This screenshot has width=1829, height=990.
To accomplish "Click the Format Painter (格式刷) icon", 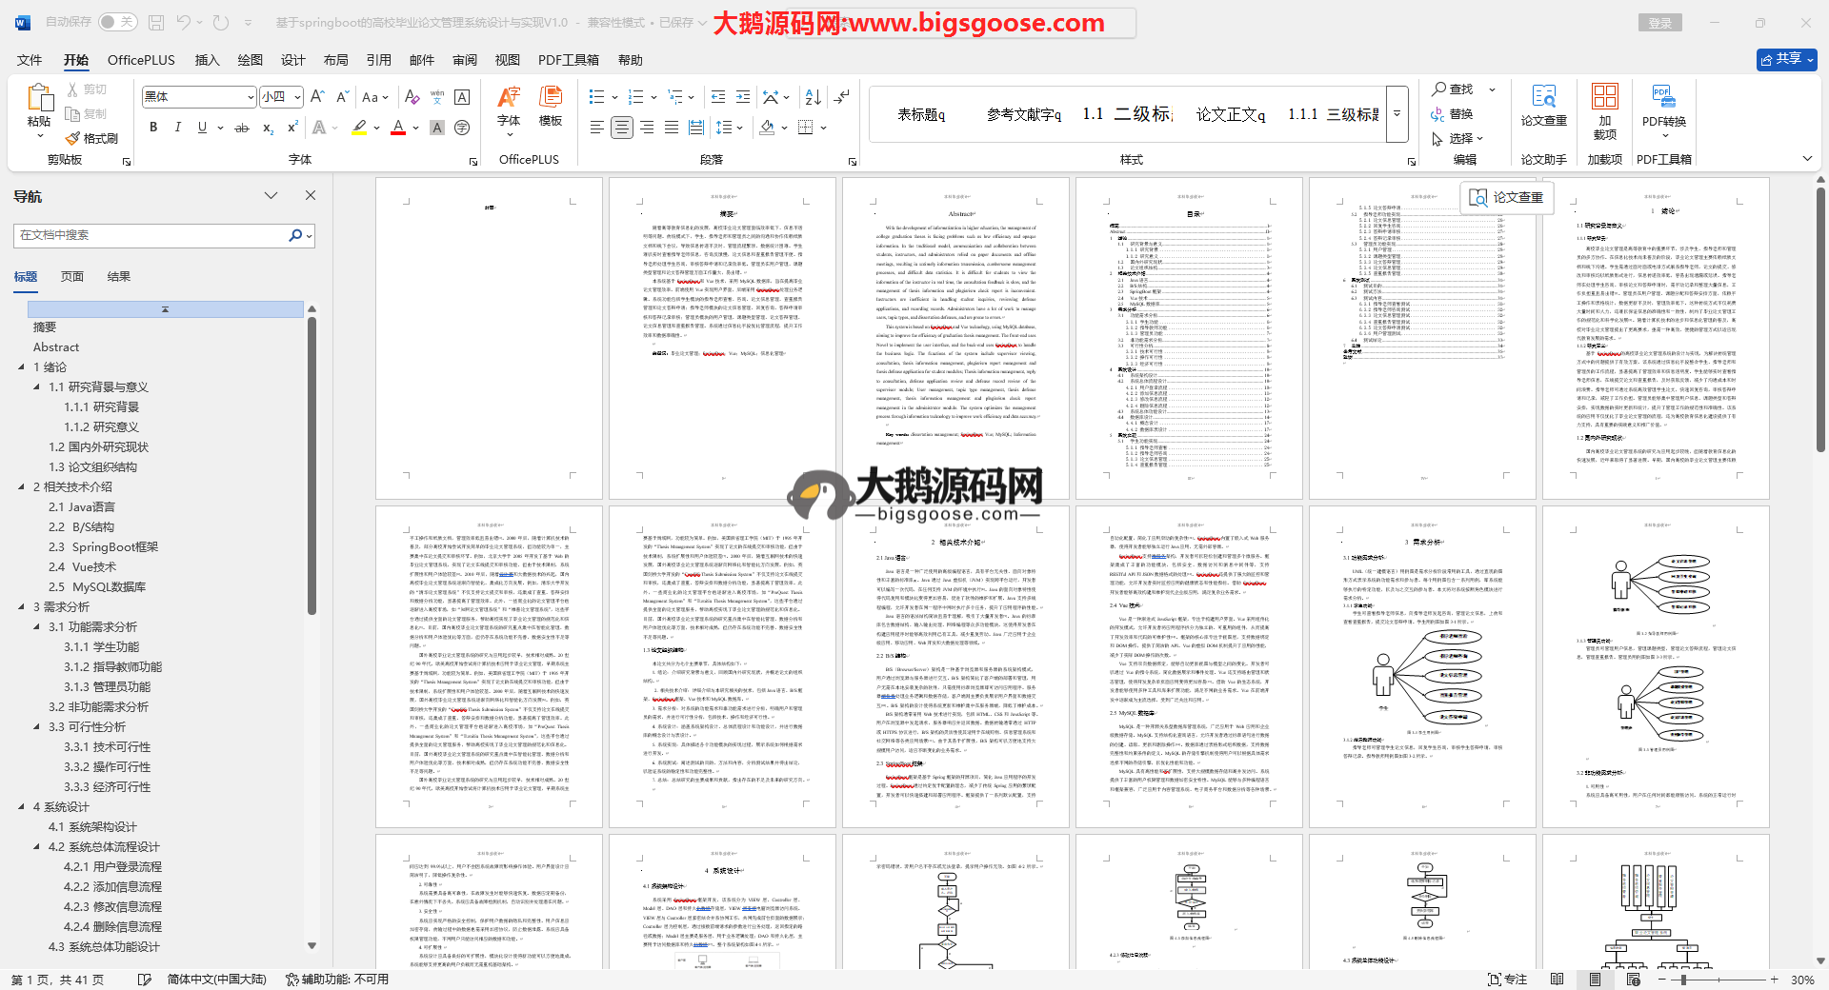I will click(92, 138).
